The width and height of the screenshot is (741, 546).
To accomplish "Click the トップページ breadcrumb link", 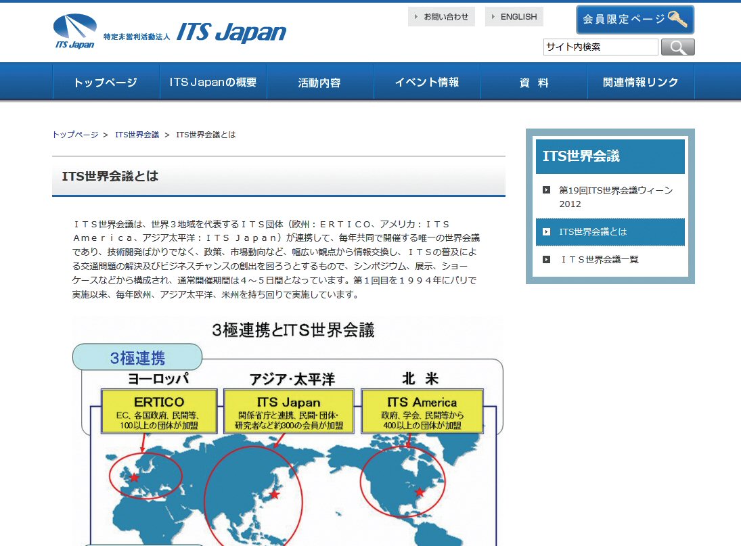I will [x=75, y=135].
